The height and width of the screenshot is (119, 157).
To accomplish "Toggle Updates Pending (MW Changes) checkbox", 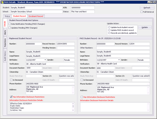I will (x=10, y=28).
